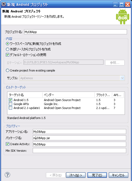Toggle the Create Activity checkbox
Image resolution: width=132 pixels, height=181 pixels.
tap(7, 144)
